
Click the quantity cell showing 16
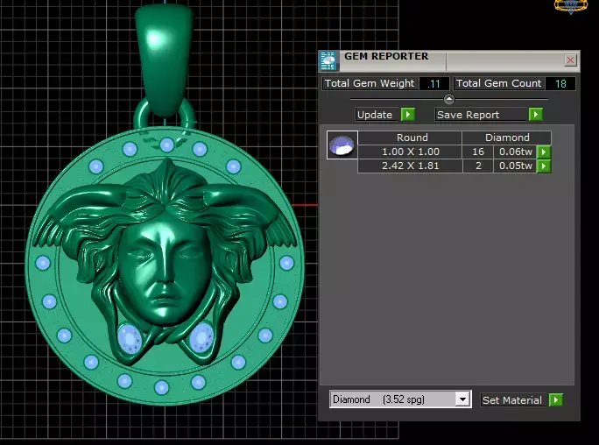point(478,152)
